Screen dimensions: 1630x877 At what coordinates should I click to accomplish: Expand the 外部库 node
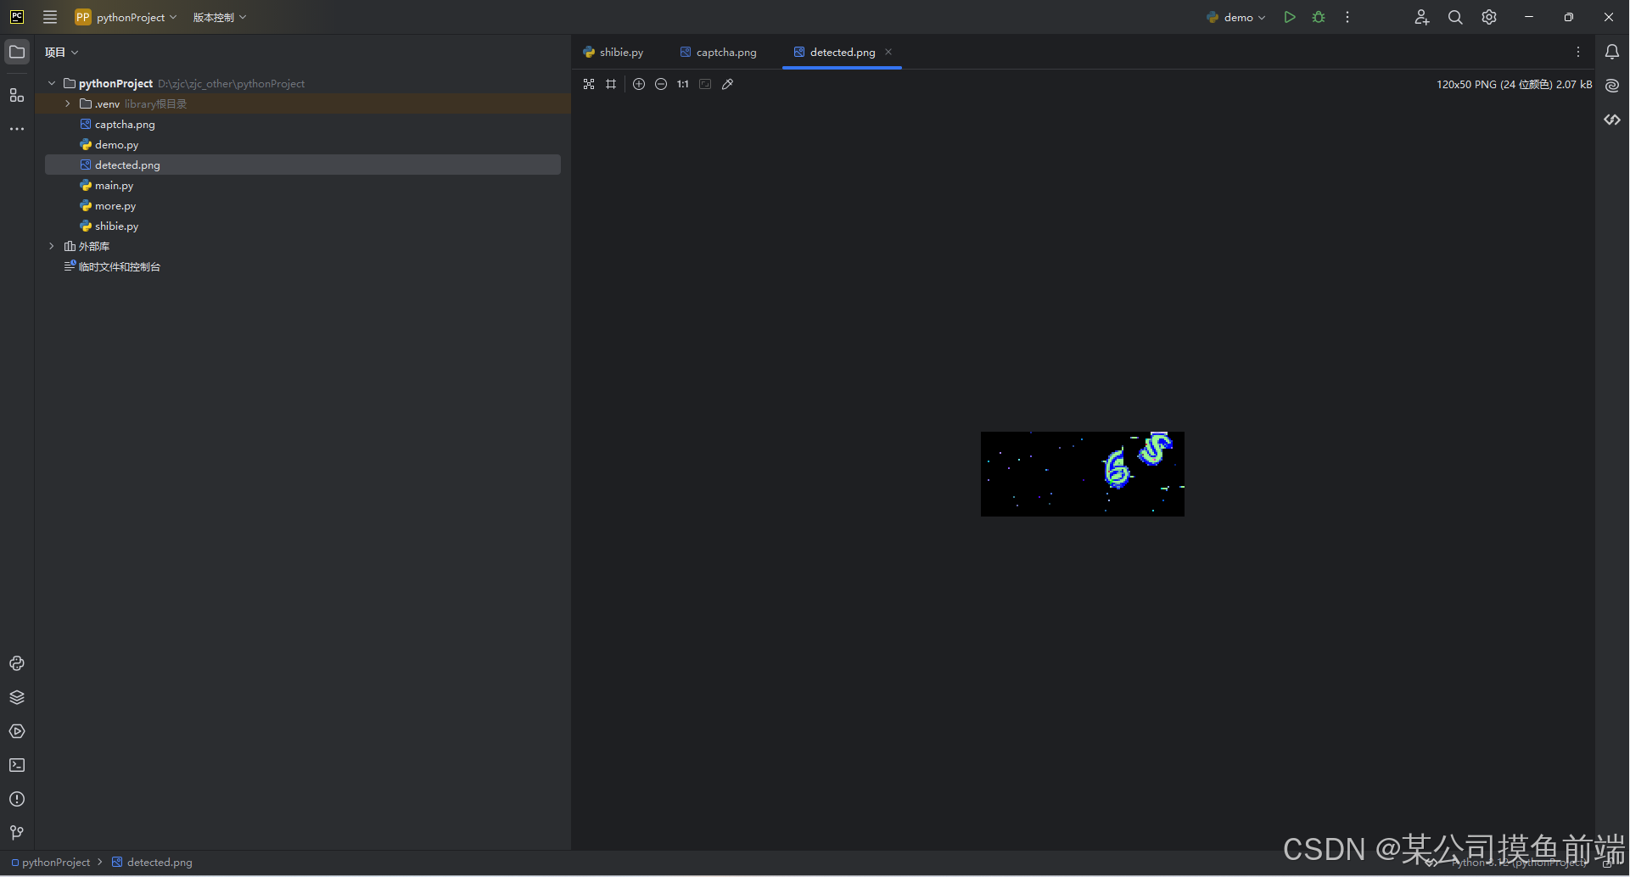point(52,246)
